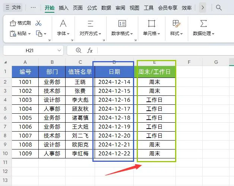This screenshot has height=186, width=234.
Task: Open the 粘贴 dropdown arrow
Action: (29, 34)
